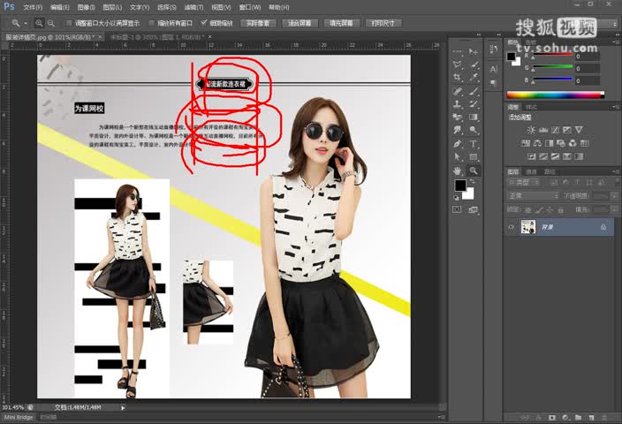Select the Hand tool
Image resolution: width=622 pixels, height=424 pixels.
click(458, 170)
